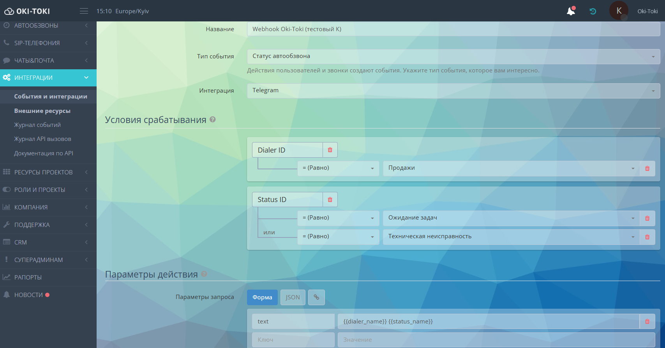Toggle the hamburger sidebar menu icon
This screenshot has width=665, height=348.
[84, 11]
